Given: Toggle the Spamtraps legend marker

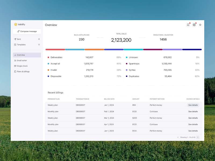Looking at the screenshot, I should click(x=126, y=64).
